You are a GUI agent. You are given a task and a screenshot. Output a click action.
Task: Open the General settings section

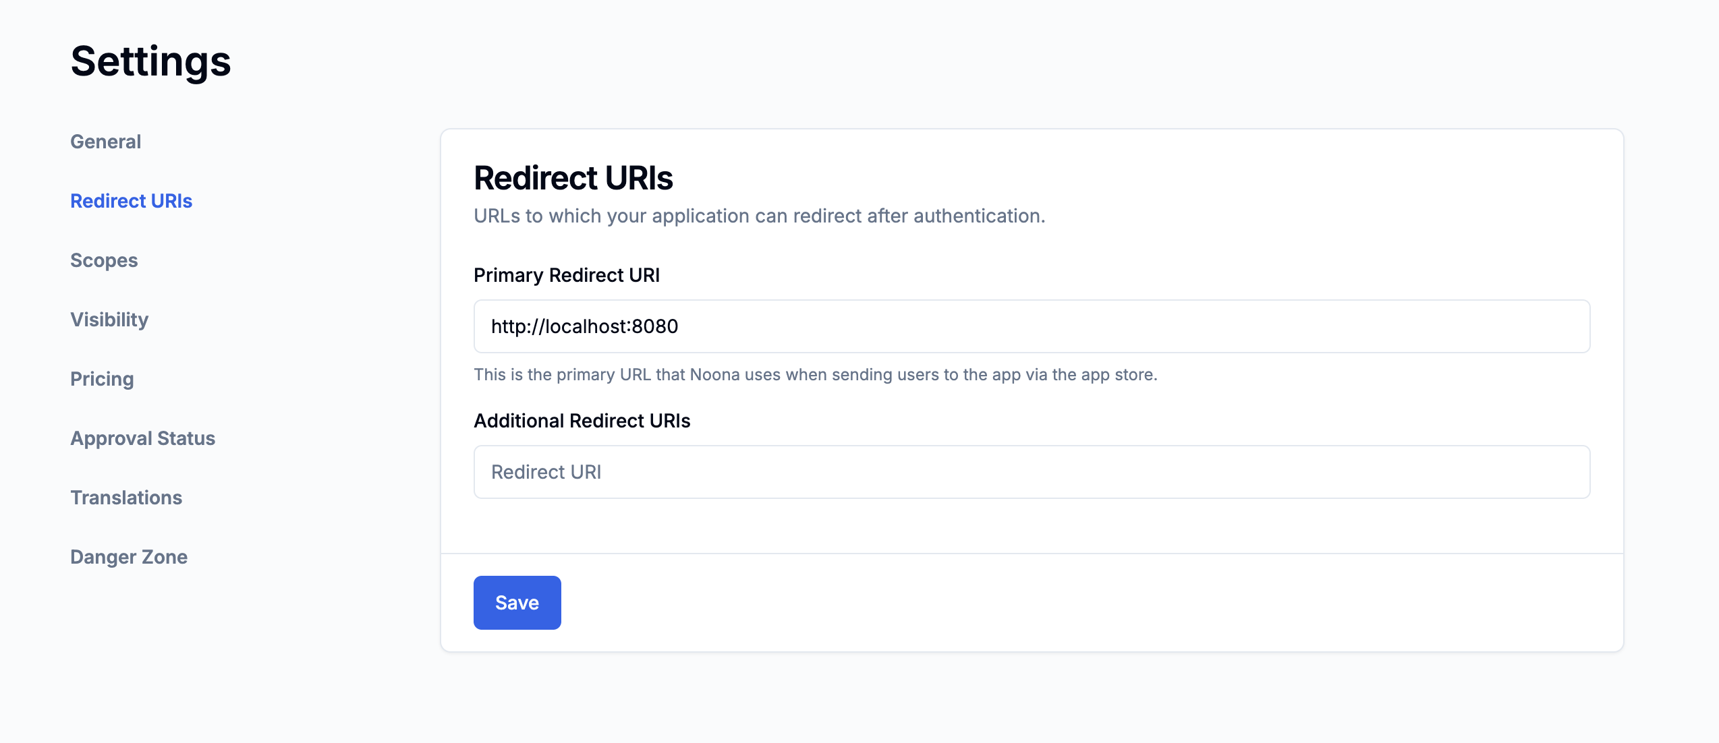click(x=106, y=142)
